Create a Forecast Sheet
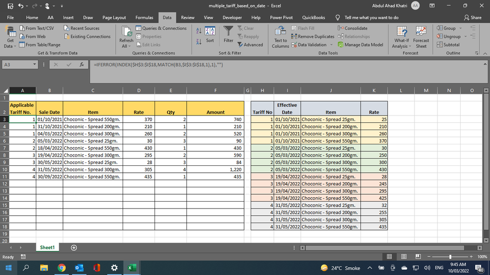This screenshot has height=275, width=490. pos(421,37)
